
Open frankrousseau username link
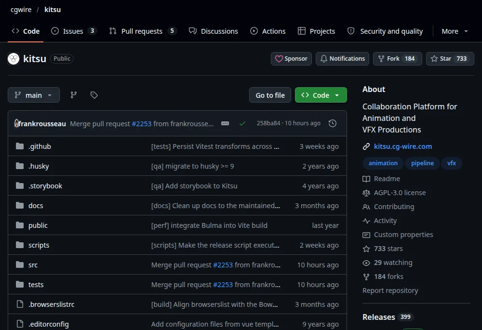tap(42, 124)
